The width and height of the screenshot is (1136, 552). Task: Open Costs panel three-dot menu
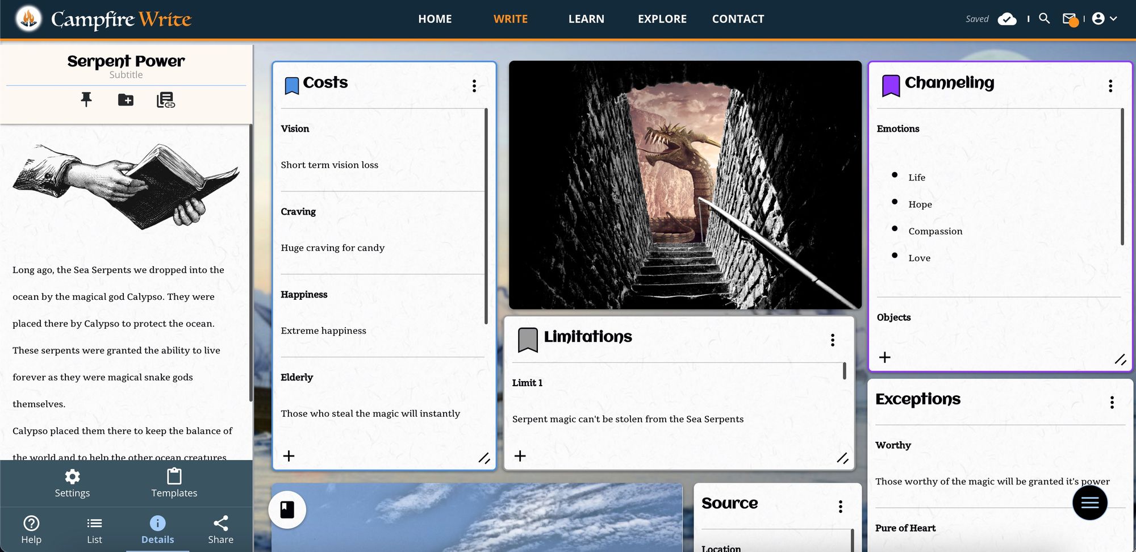click(x=474, y=86)
